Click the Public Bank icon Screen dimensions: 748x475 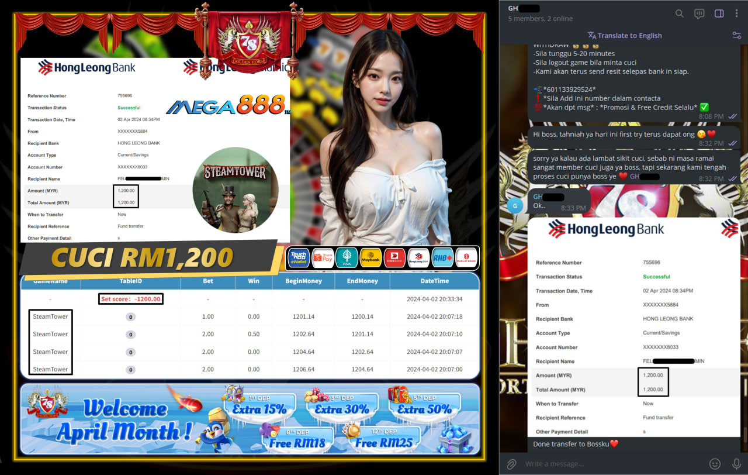466,258
